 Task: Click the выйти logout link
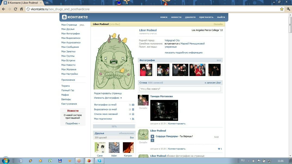tap(221, 17)
